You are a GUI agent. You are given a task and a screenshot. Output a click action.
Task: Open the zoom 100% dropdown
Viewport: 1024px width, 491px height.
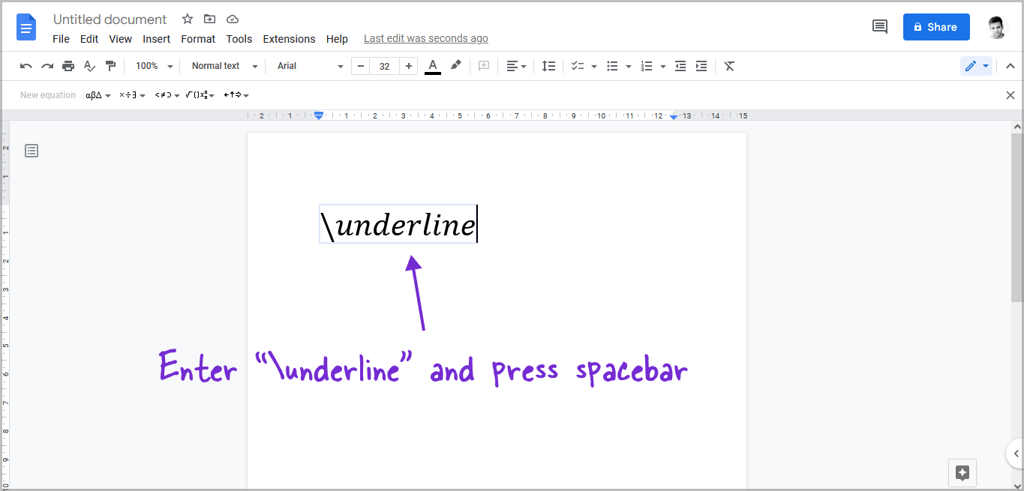(154, 66)
